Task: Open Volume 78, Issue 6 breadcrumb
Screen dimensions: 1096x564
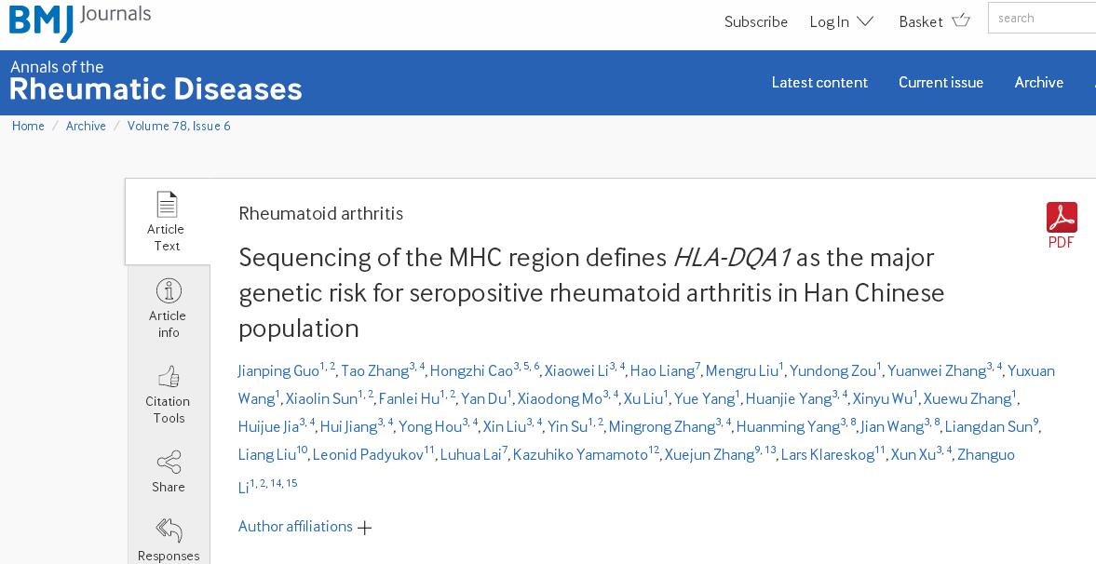Action: tap(179, 126)
